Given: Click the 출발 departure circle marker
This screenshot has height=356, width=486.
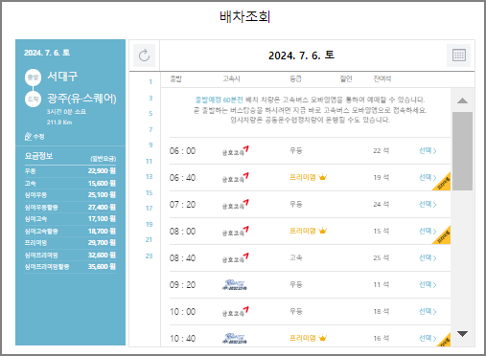Looking at the screenshot, I should tap(33, 78).
